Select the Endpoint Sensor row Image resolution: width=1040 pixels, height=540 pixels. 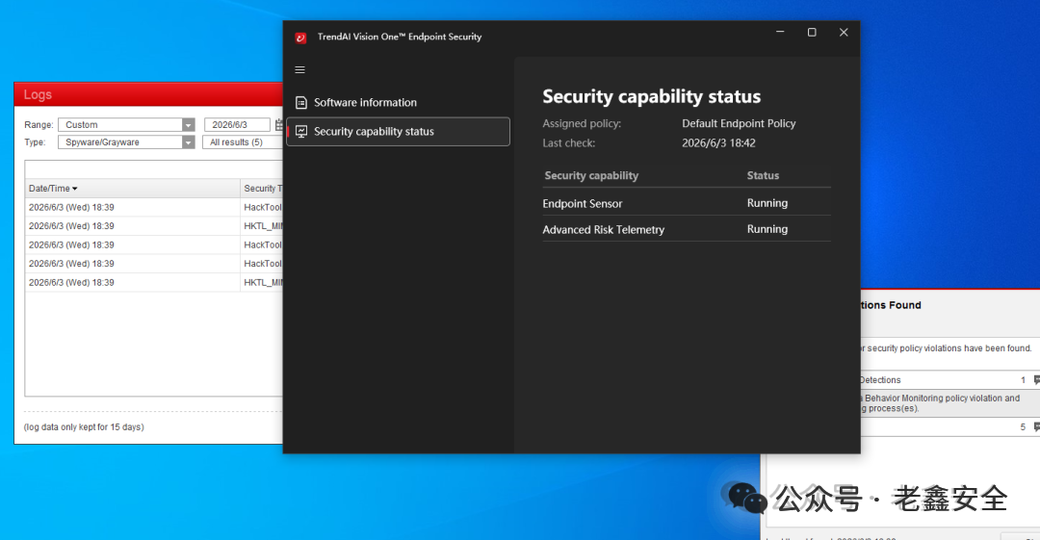(687, 203)
